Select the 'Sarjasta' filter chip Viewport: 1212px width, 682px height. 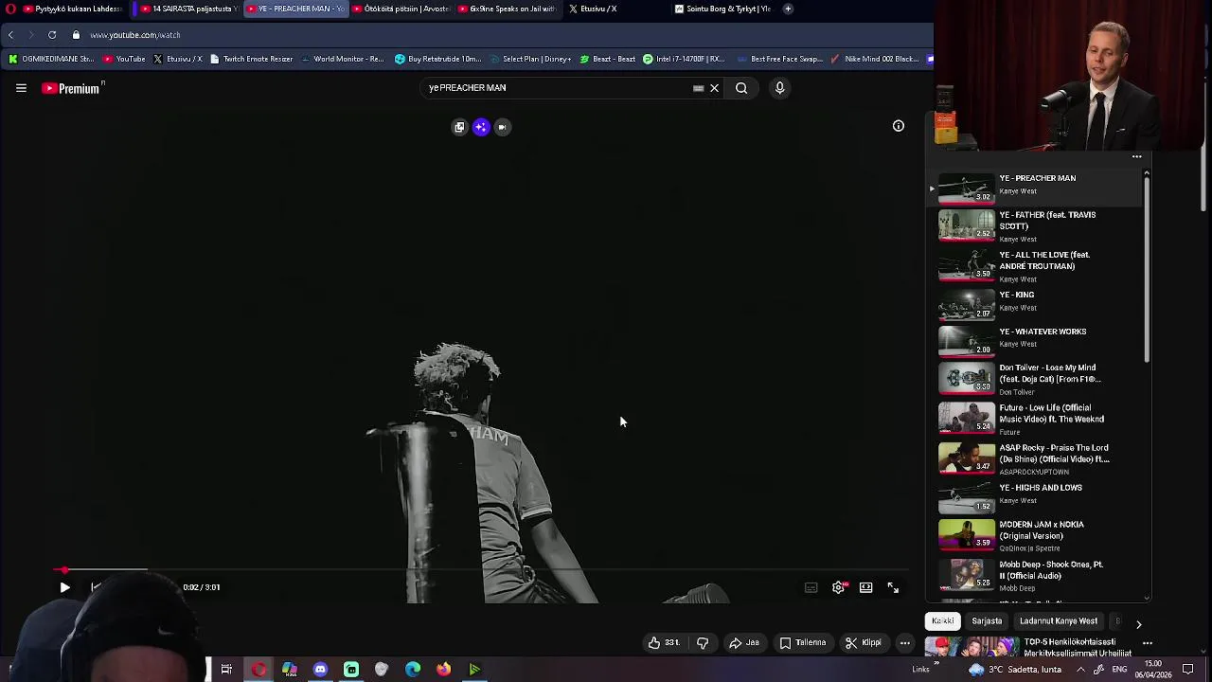pyautogui.click(x=987, y=621)
